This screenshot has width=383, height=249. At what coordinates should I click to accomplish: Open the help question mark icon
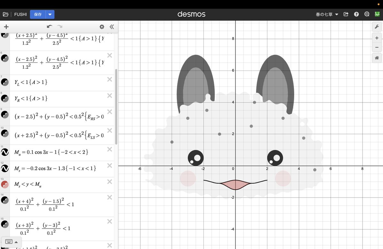point(356,14)
